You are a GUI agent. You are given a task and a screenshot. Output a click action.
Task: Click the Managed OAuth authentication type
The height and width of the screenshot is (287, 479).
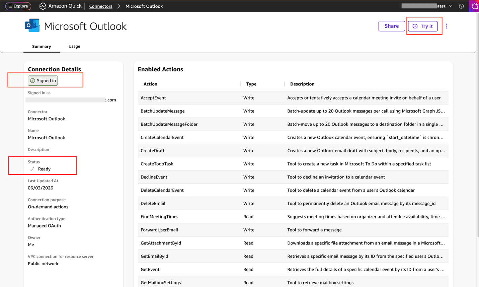(44, 226)
